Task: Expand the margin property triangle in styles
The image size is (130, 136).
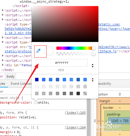Action: click(15, 132)
